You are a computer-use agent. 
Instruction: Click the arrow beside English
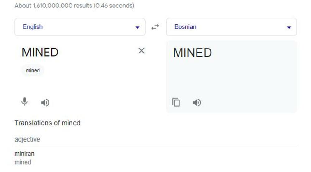pyautogui.click(x=137, y=27)
